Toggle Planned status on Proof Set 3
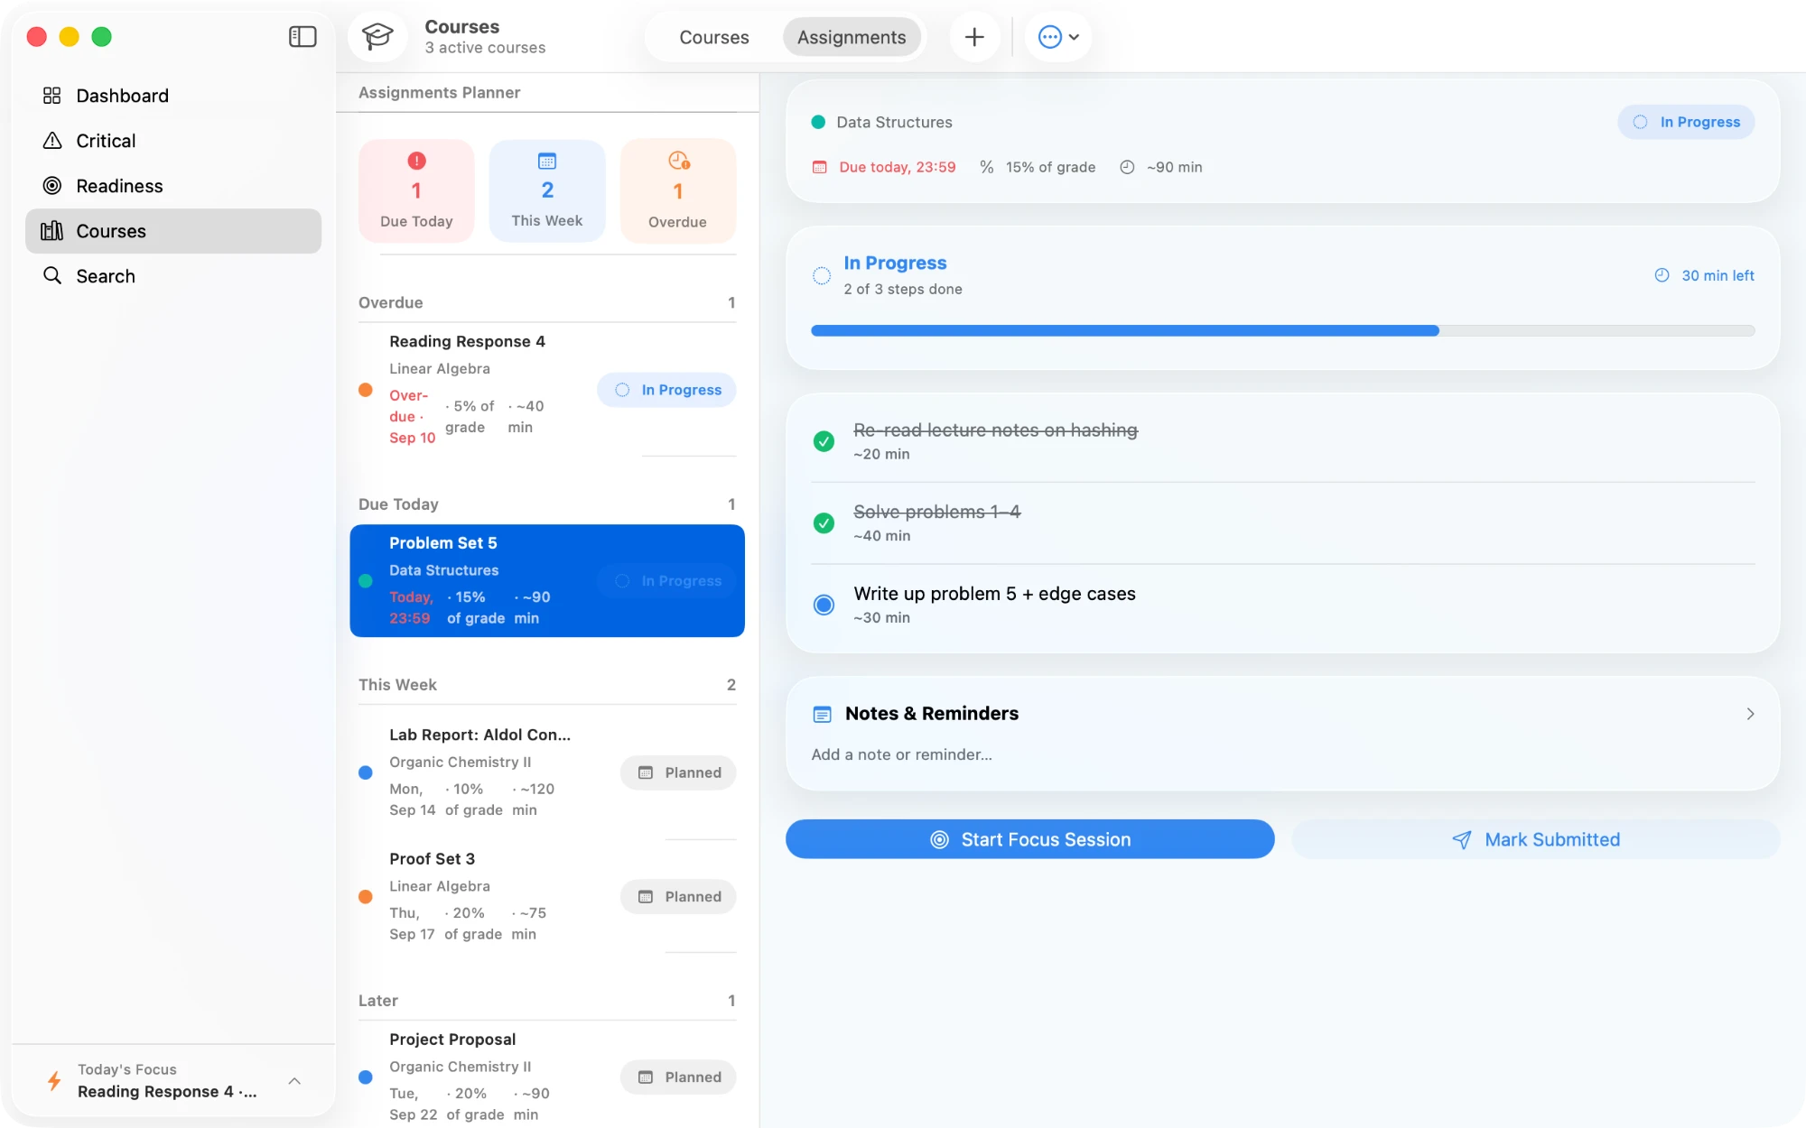This screenshot has height=1128, width=1806. 678,896
